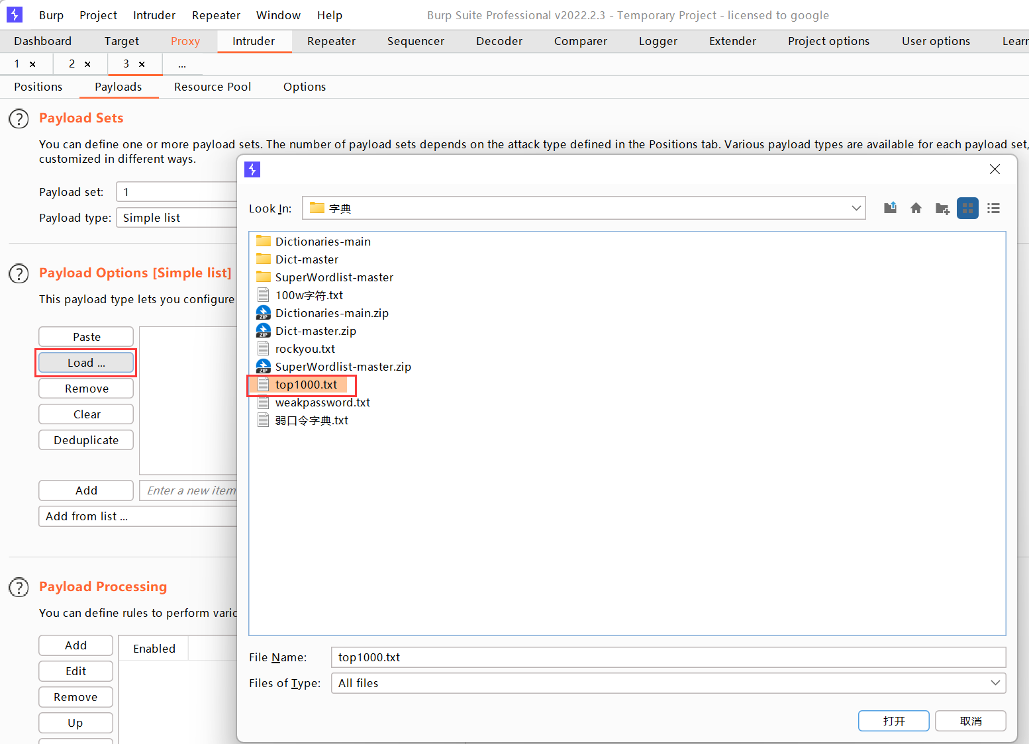Close Intruder attack tab 2
The image size is (1029, 744).
[87, 64]
